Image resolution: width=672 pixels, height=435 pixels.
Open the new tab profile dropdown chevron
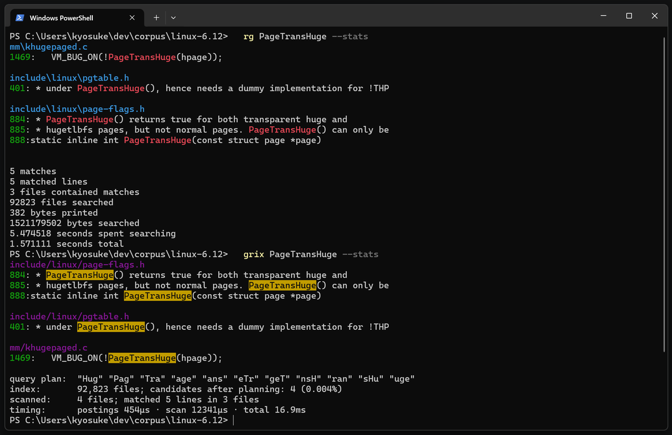pyautogui.click(x=174, y=17)
